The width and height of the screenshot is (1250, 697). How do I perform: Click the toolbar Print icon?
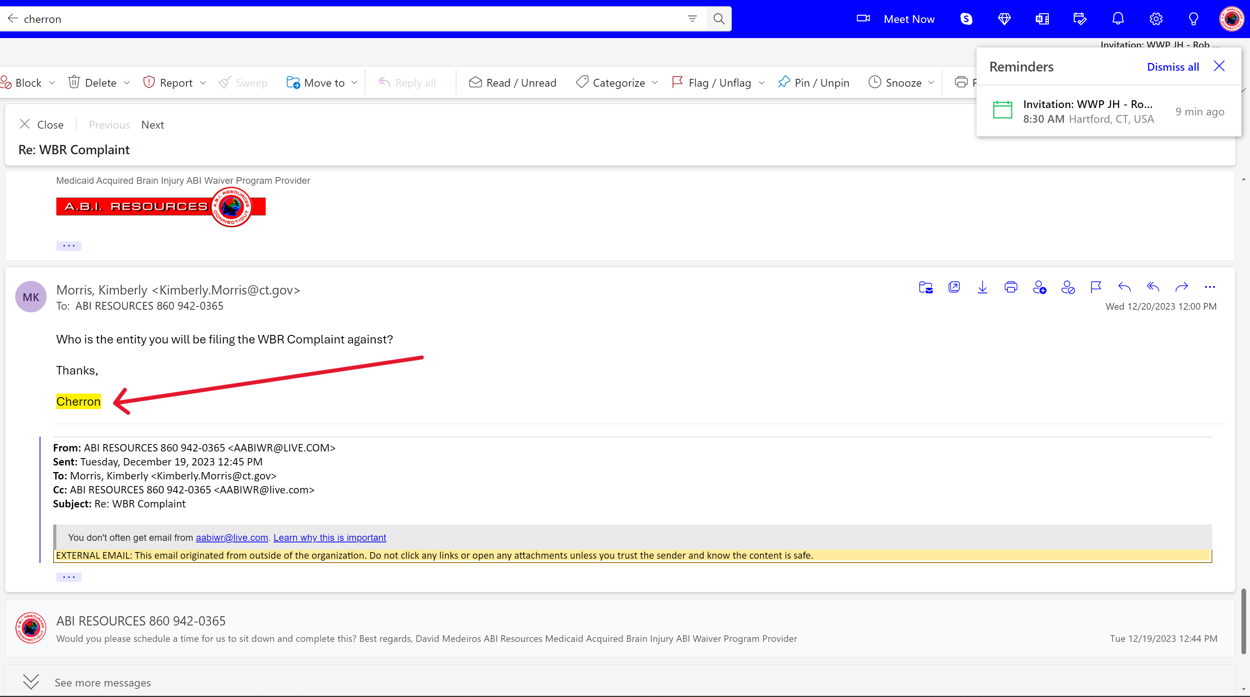tap(961, 82)
